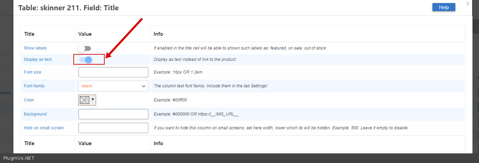This screenshot has height=163, width=479.
Task: Click the Title column header in the table's header row
Action: tap(30, 34)
